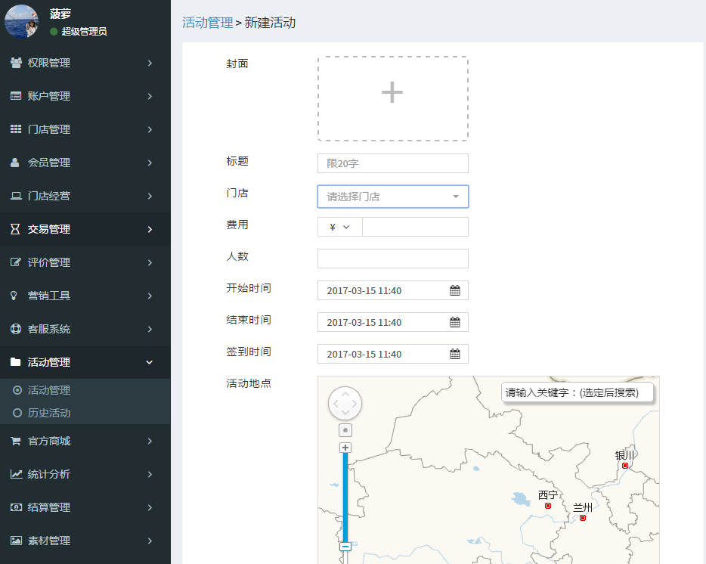Click the 结束时间 date field
706x564 pixels.
(x=392, y=322)
